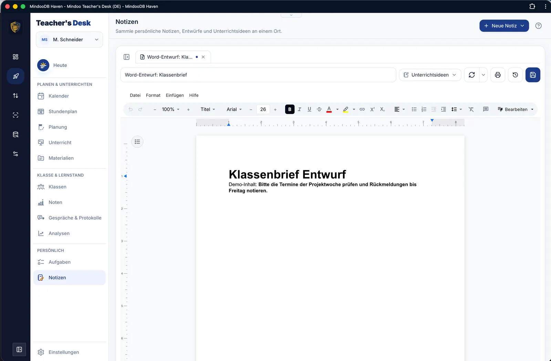Image resolution: width=551 pixels, height=361 pixels.
Task: Click the right indent marker on ruler
Action: pos(432,120)
